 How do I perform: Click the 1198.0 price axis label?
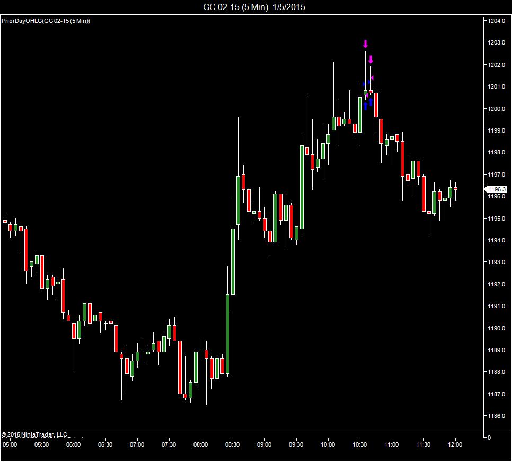coord(496,152)
